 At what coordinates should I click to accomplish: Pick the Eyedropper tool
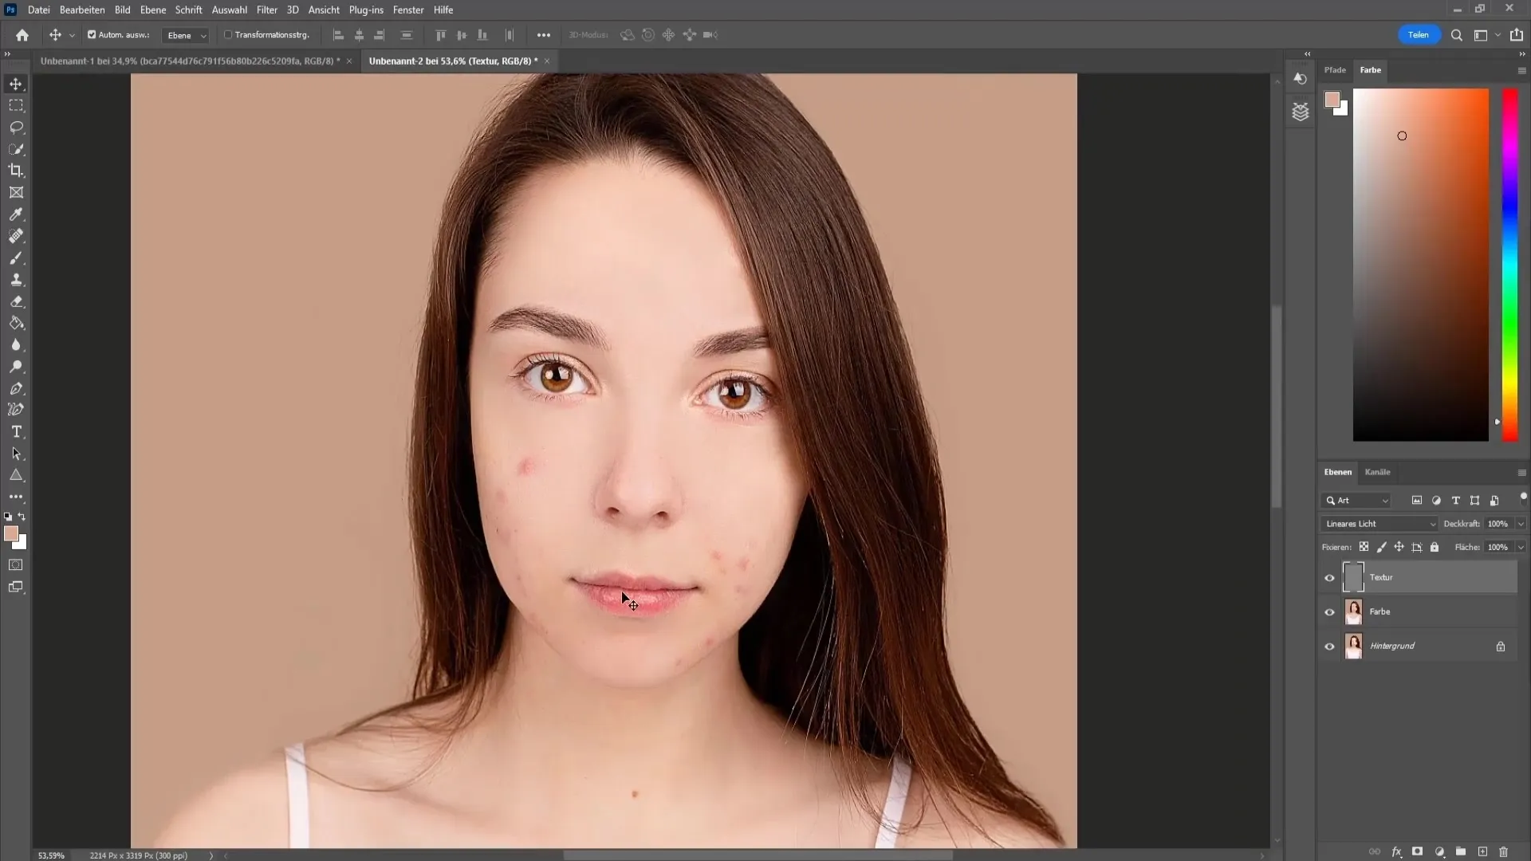(x=16, y=214)
